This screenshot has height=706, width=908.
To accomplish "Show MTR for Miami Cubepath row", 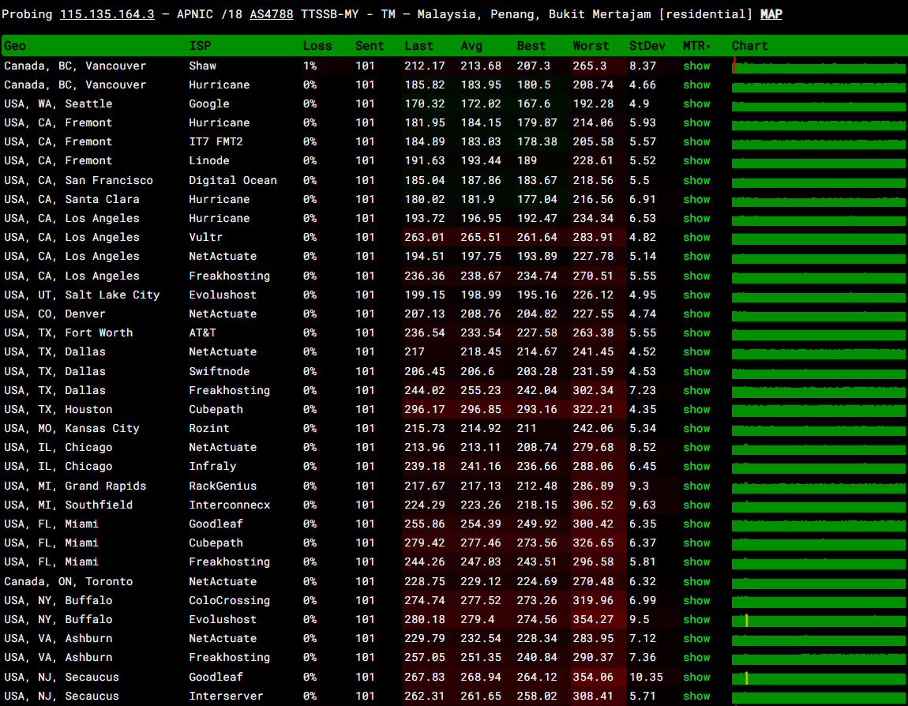I will [x=696, y=544].
